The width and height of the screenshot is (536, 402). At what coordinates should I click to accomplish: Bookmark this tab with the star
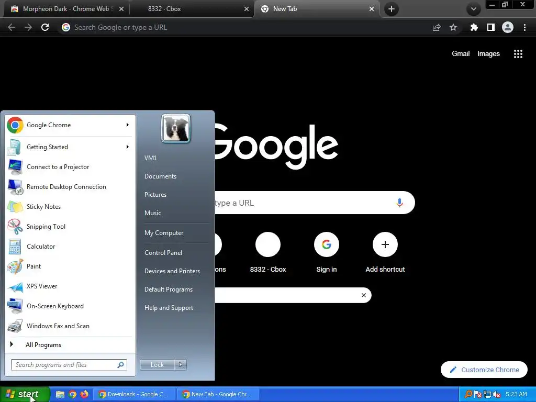coord(453,27)
